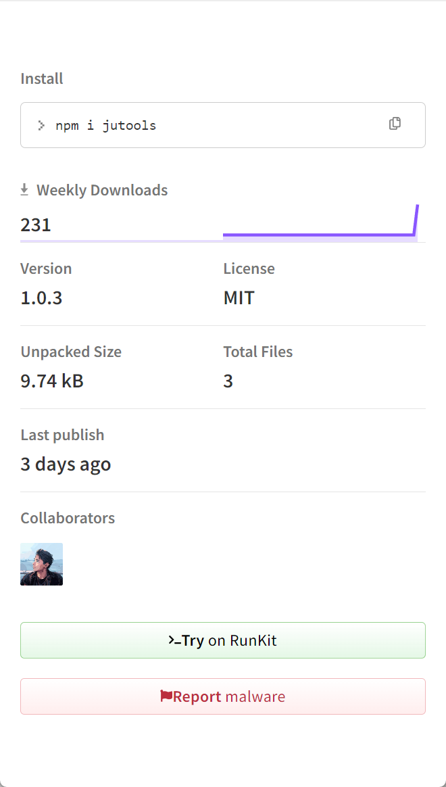Select the 'npm i jutools' command text
Screen dimensions: 446x787
[x=105, y=125]
